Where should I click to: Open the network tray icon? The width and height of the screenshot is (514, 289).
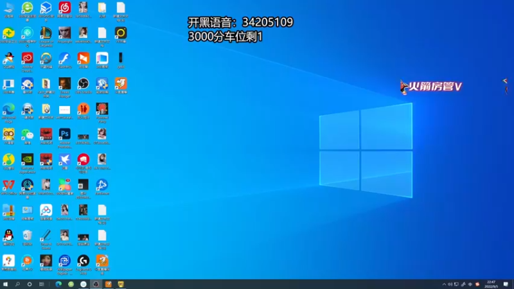456,285
